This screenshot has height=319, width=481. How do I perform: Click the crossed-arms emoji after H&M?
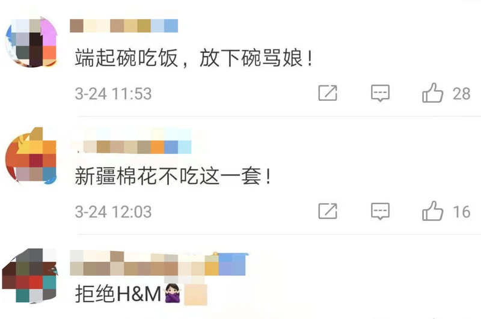tap(173, 294)
